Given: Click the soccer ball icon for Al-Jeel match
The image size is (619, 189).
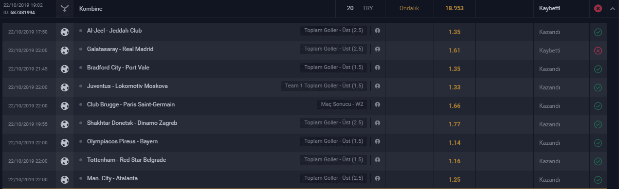Looking at the screenshot, I should 64,32.
